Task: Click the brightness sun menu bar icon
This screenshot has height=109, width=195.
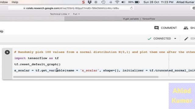Action: point(96,2)
